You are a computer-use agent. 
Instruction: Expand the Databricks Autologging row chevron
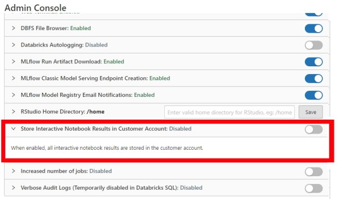[x=13, y=45]
